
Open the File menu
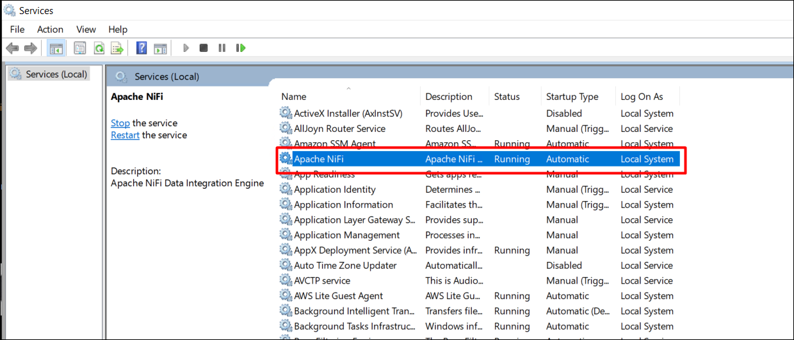pos(17,29)
